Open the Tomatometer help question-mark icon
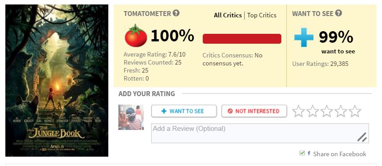This screenshot has height=166, width=382. point(176,13)
